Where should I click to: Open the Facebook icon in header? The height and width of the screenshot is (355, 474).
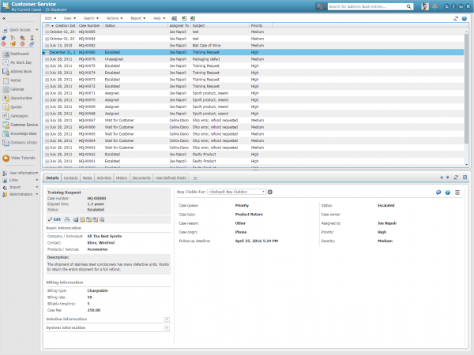point(453,6)
